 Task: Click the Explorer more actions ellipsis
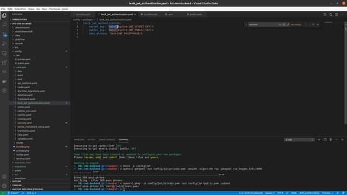66,14
